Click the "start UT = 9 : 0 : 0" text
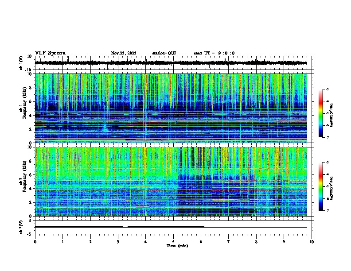 [x=214, y=53]
